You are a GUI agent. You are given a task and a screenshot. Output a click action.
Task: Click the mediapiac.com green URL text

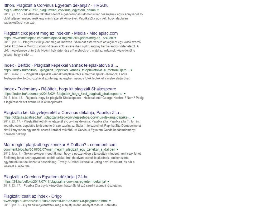(x=58, y=38)
